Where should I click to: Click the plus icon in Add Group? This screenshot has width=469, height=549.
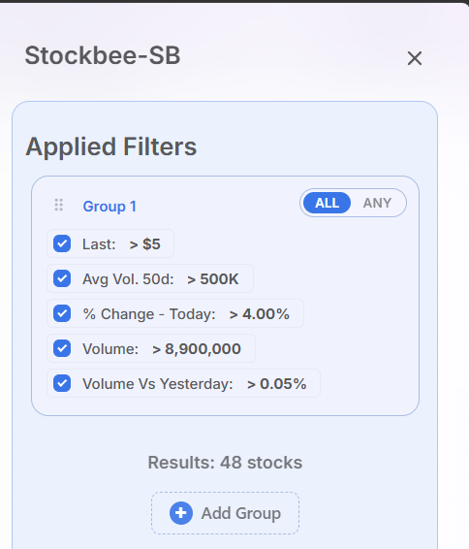181,513
